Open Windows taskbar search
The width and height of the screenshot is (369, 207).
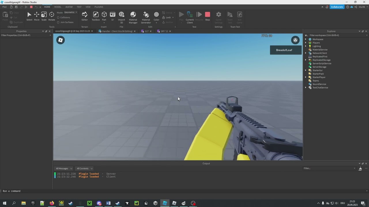pos(14,203)
